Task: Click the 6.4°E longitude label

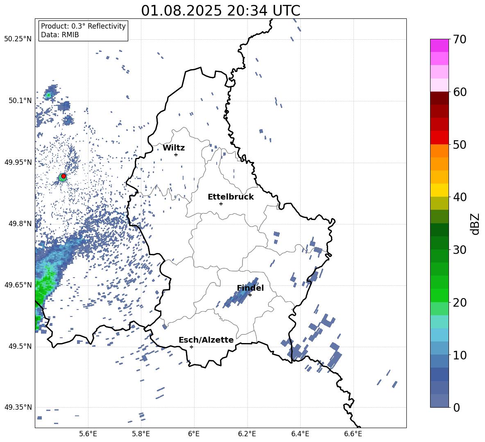Action: click(x=300, y=434)
